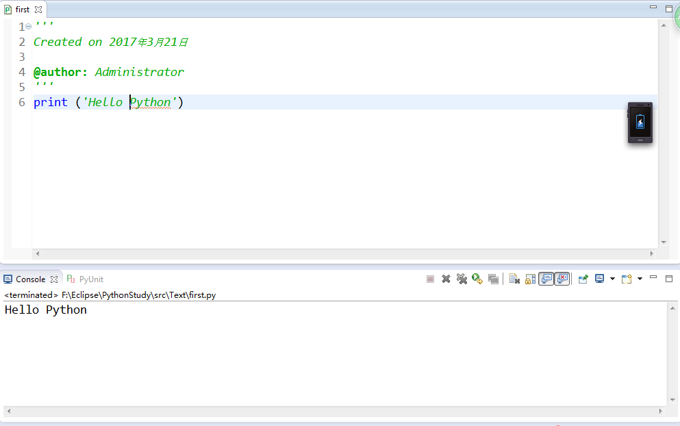Pin the current console

point(583,279)
